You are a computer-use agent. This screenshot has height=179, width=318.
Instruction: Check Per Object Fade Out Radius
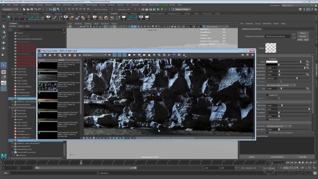267,133
